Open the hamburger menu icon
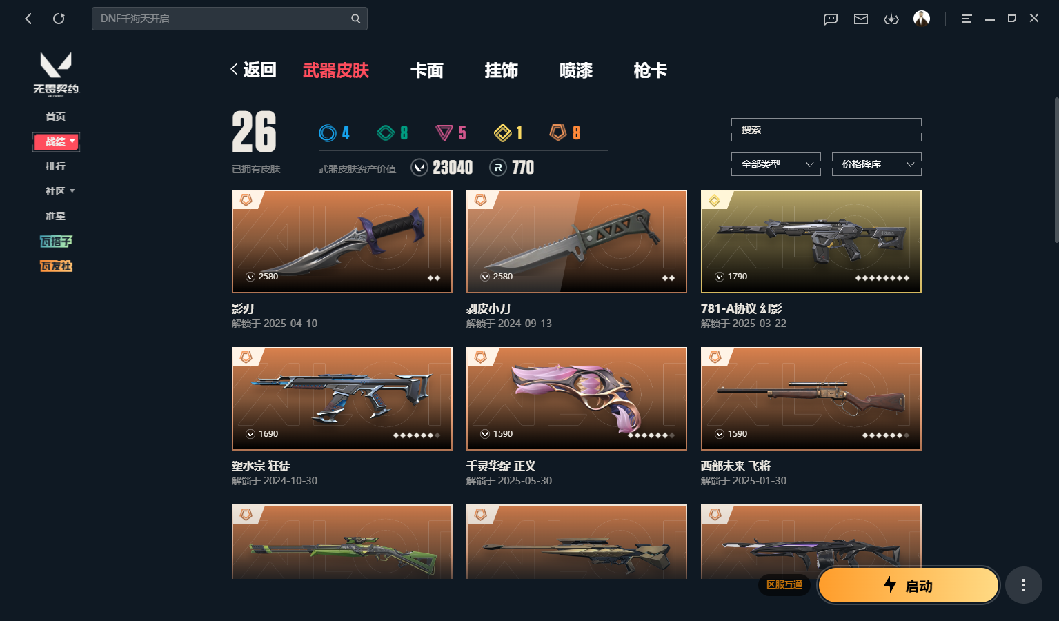 (967, 19)
